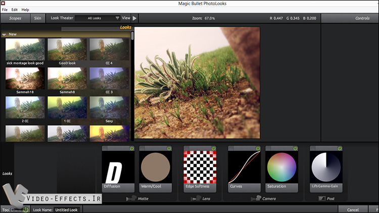Open the Help menu
The height and width of the screenshot is (213, 379).
[25, 10]
